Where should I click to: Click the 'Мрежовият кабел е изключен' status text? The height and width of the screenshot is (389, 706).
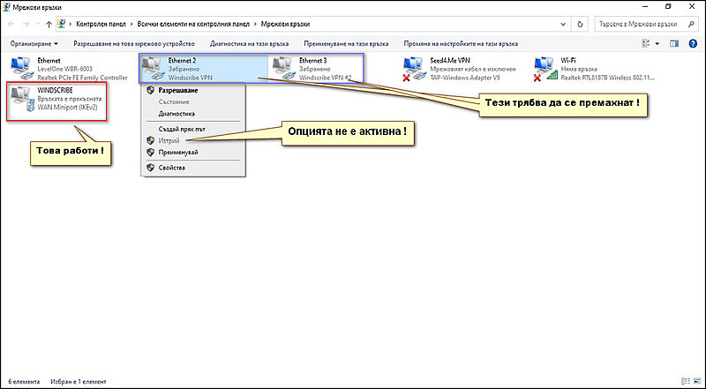473,69
